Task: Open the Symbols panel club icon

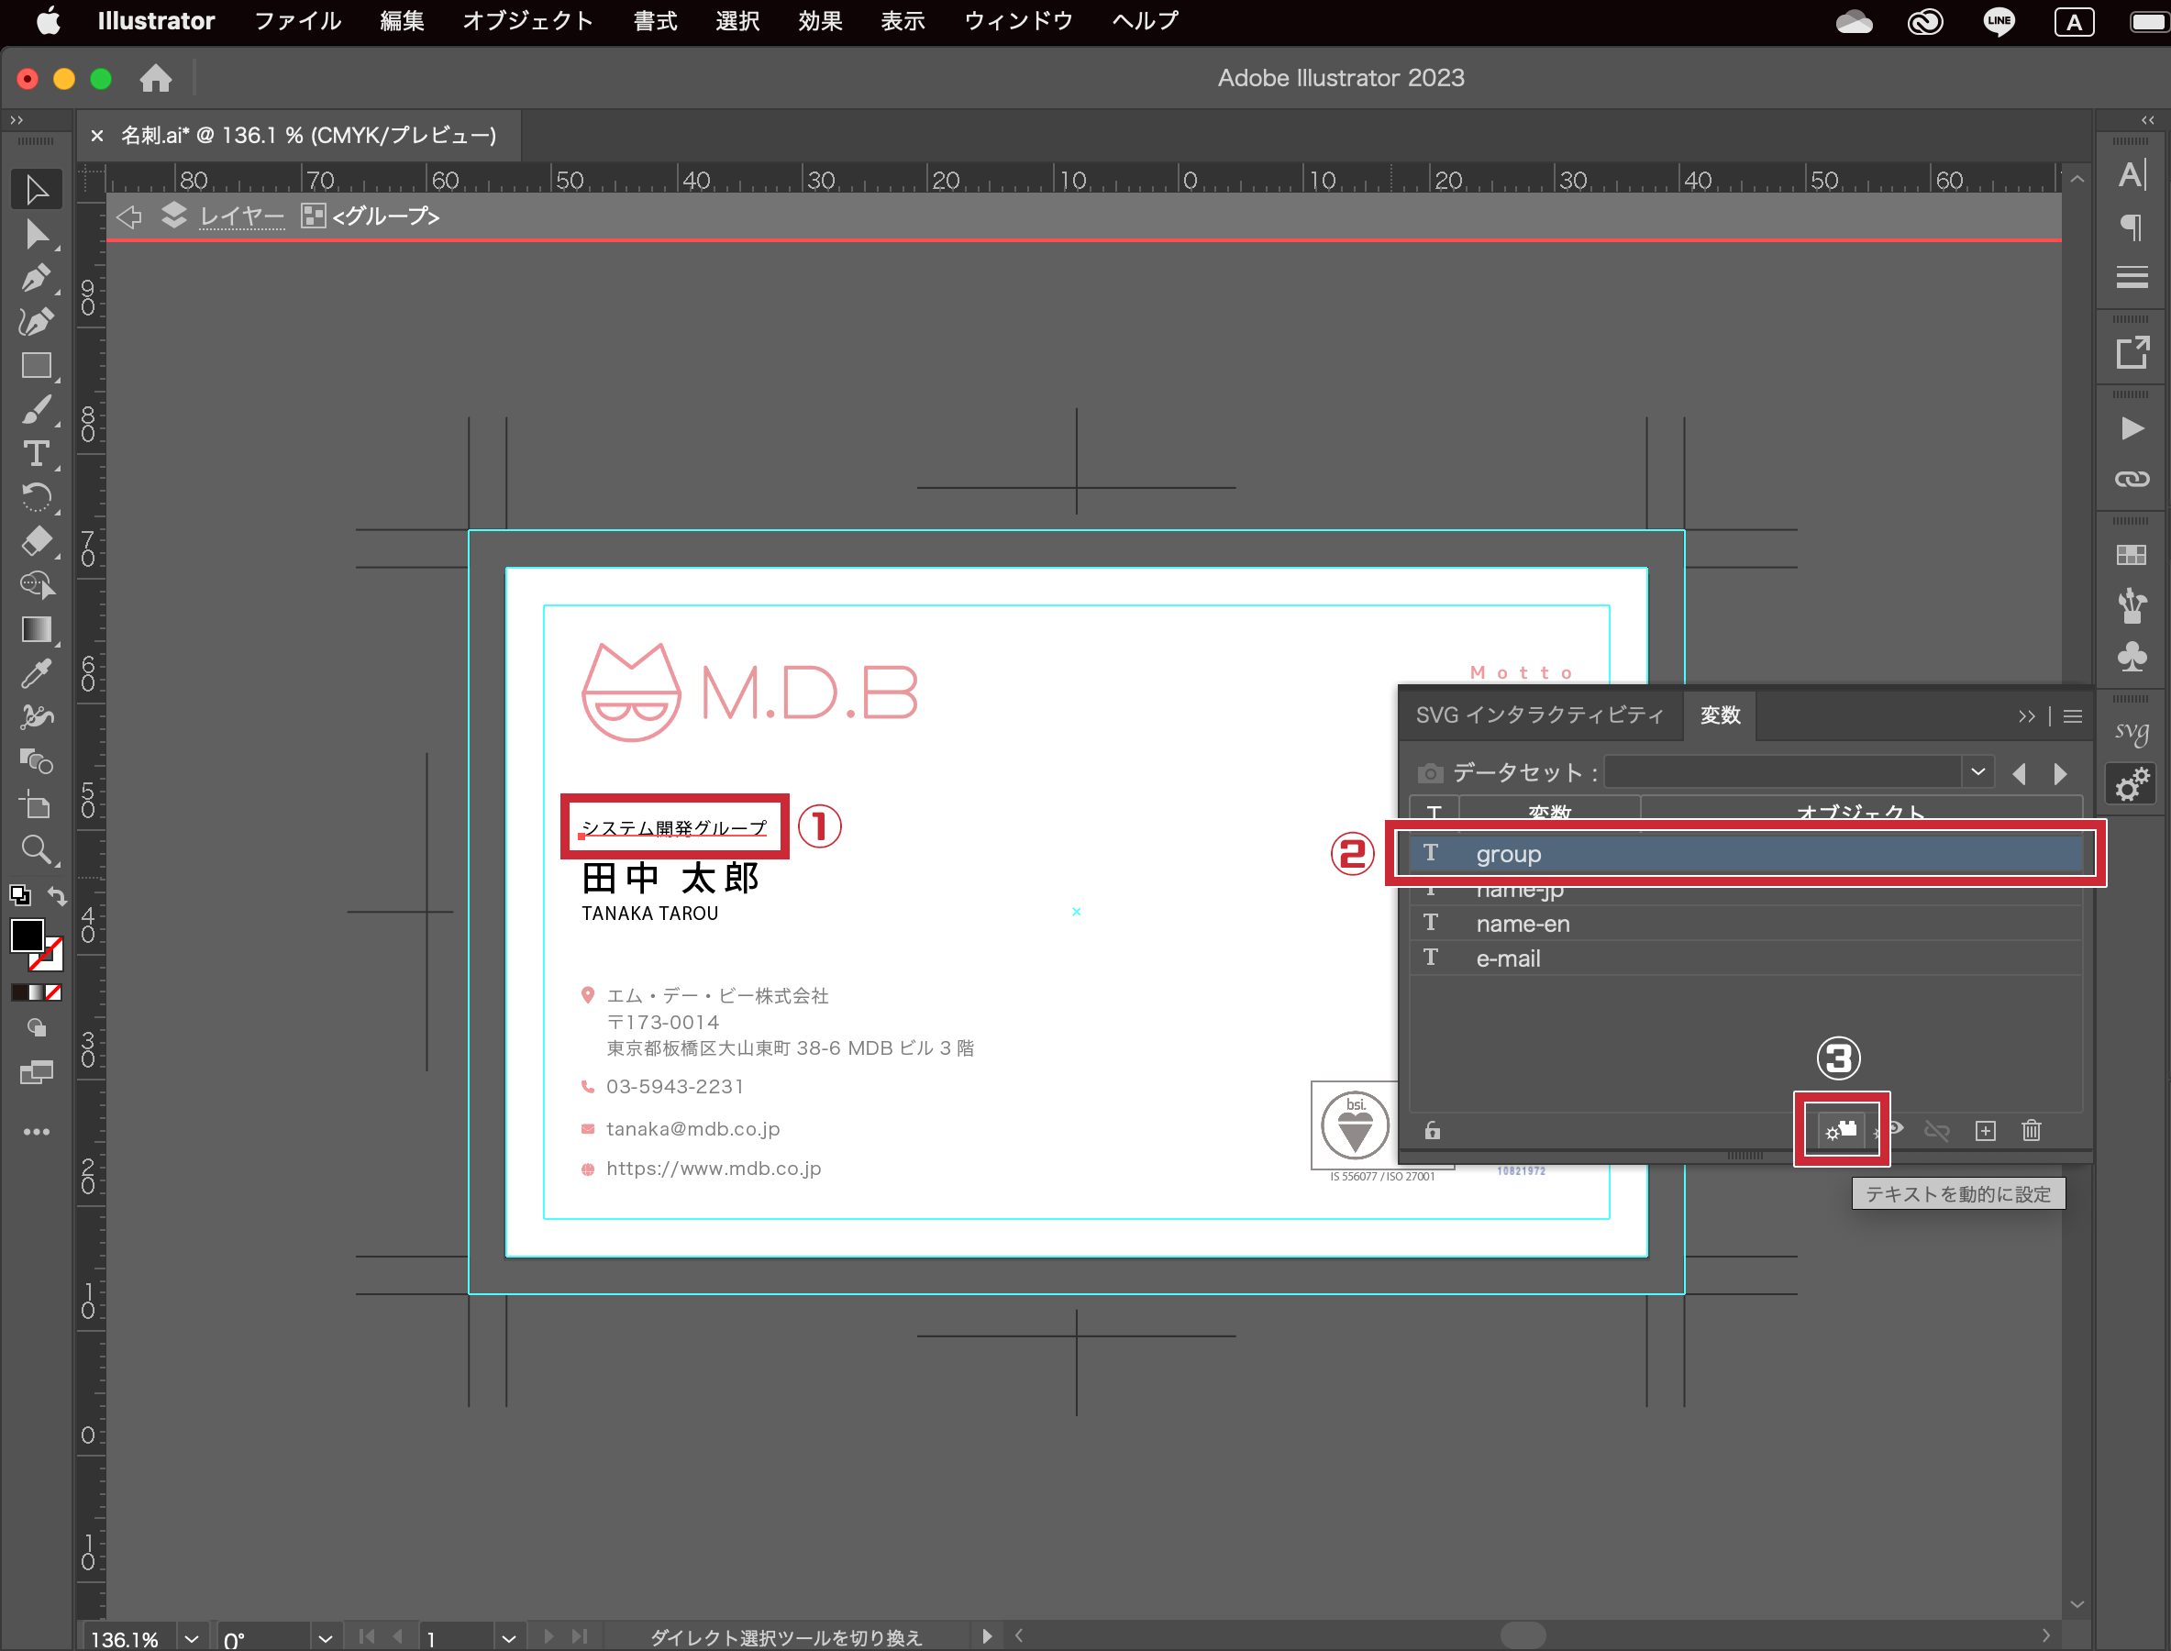Action: [x=2131, y=657]
